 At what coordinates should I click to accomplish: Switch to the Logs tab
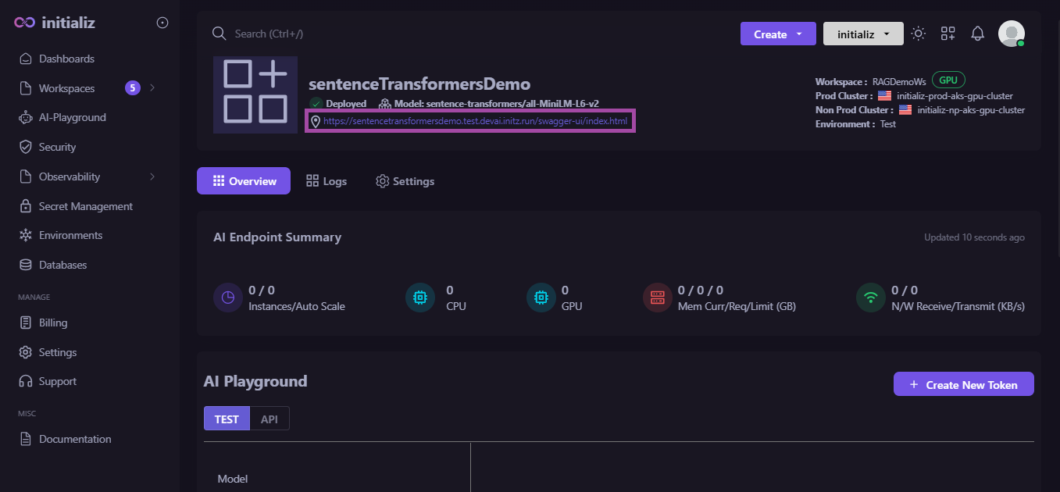coord(326,181)
